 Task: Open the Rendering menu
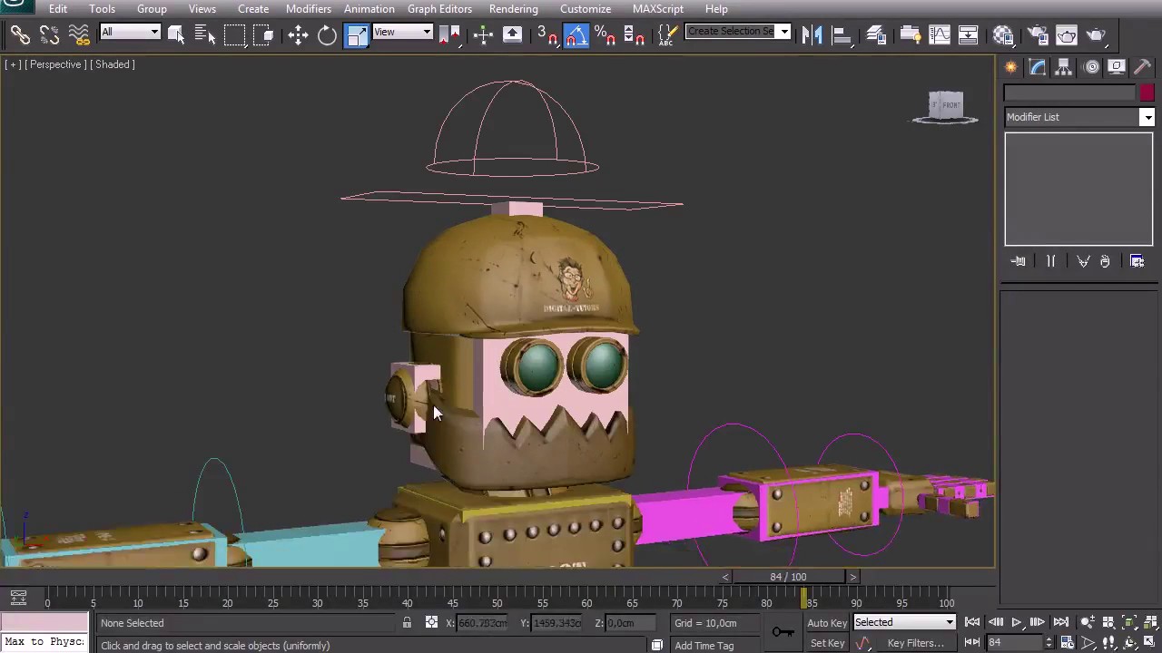[513, 9]
